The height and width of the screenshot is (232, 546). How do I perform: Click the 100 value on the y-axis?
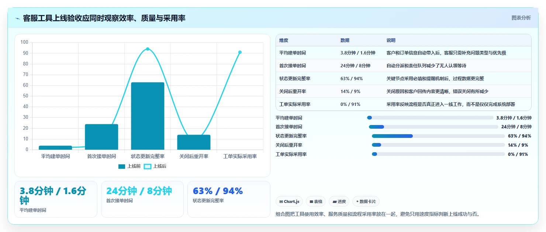[x=24, y=42]
